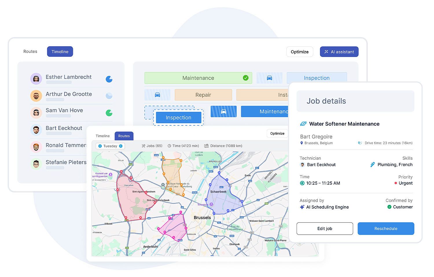Screen dimensions: 434x277
Task: Open the Tuesday day selector
Action: point(110,146)
